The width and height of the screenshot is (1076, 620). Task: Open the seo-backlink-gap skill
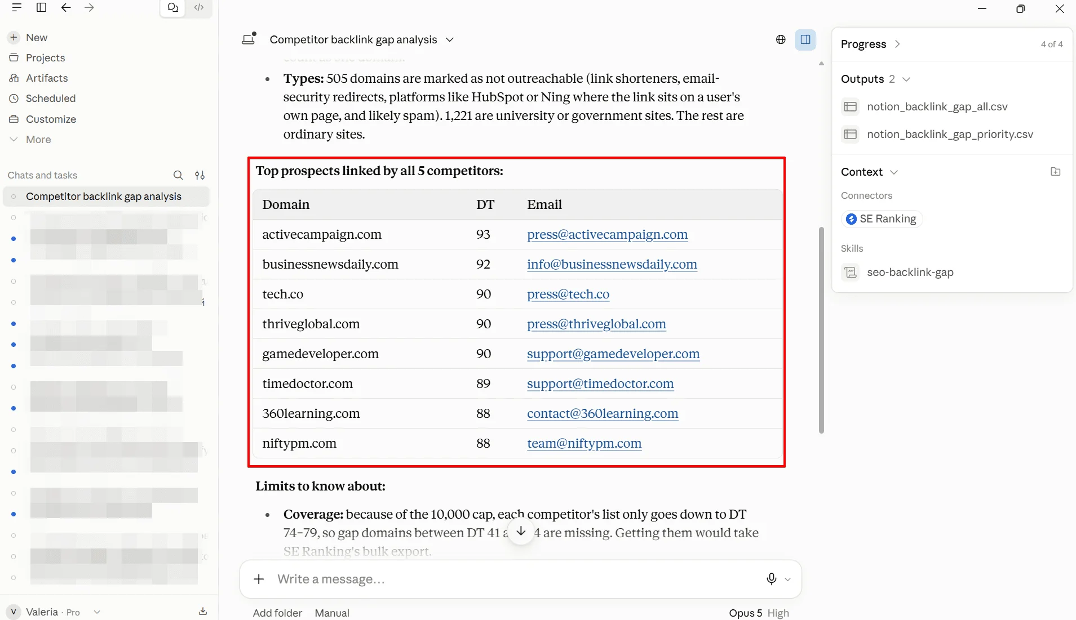898,272
